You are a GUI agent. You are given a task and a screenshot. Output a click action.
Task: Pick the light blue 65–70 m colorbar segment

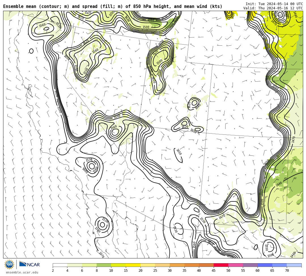coord(279,265)
